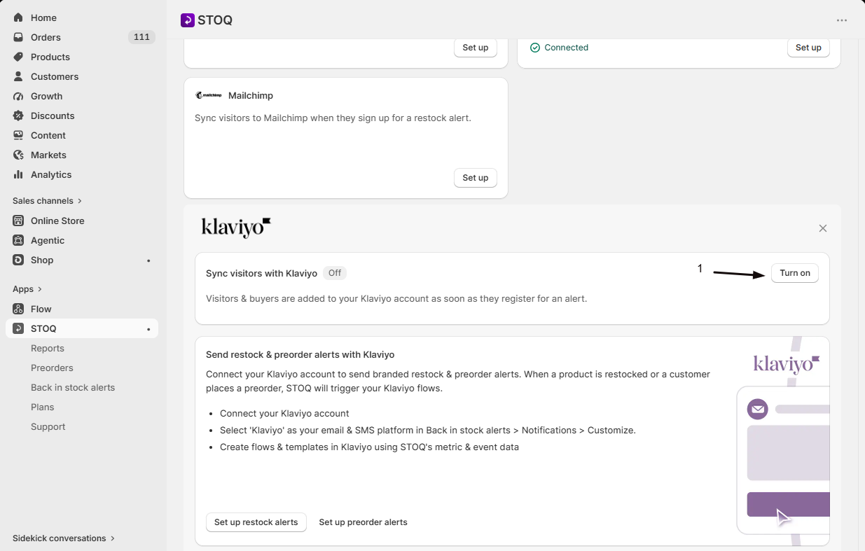Image resolution: width=865 pixels, height=551 pixels.
Task: Click the Agentic sales channel icon
Action: [x=18, y=240]
